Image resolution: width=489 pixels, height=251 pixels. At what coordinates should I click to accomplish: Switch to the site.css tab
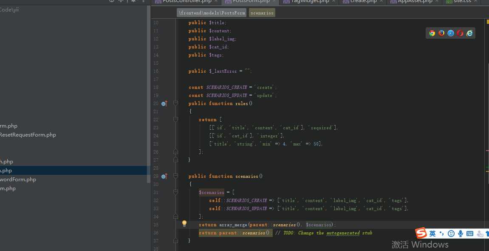tap(462, 2)
